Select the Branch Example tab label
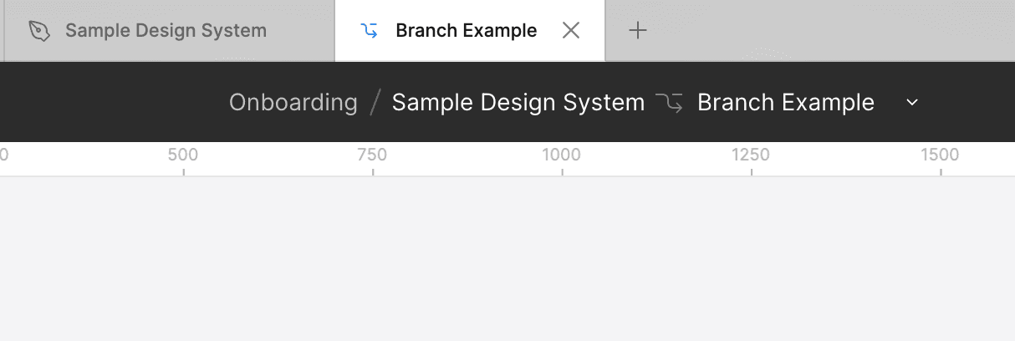 467,31
